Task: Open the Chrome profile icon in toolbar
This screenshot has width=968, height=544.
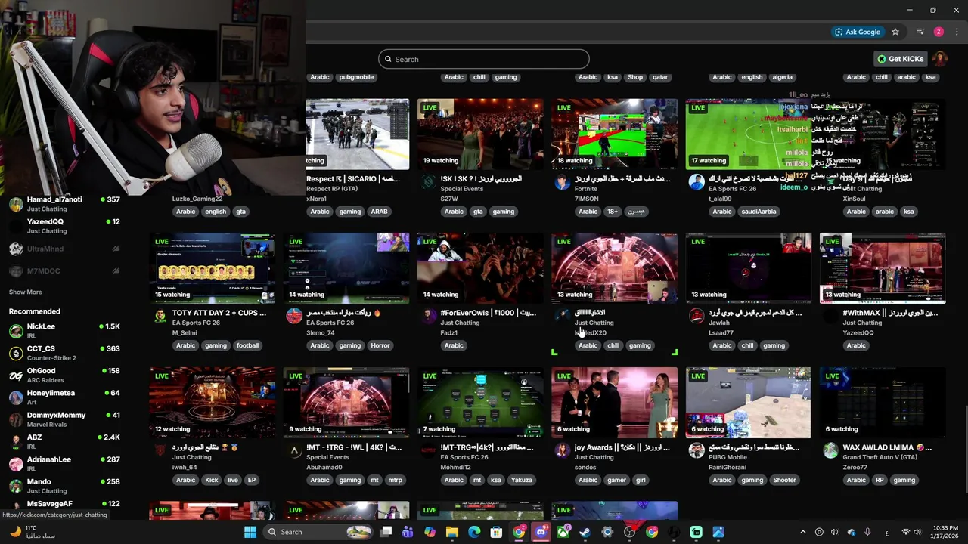Action: [x=939, y=32]
